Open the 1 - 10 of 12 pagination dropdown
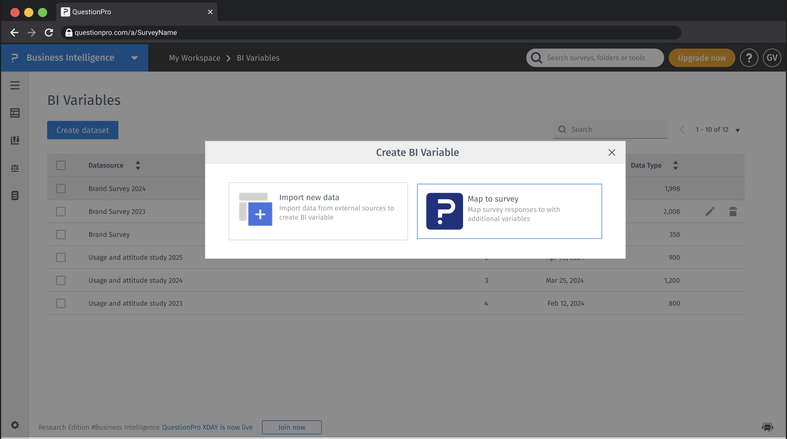787x439 pixels. tap(738, 130)
